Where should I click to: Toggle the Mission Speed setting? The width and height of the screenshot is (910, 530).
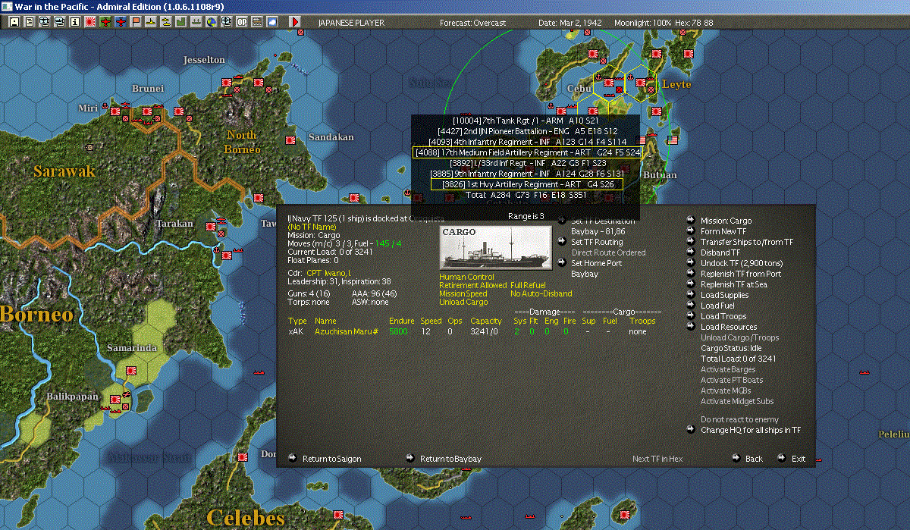tap(463, 293)
